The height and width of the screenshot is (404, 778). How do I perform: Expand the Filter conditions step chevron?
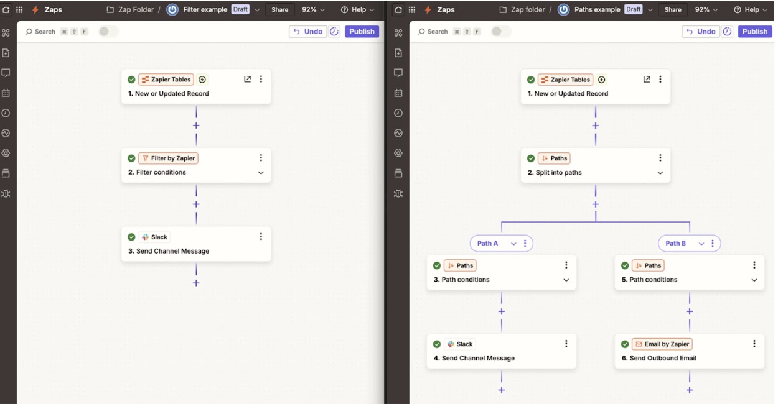[x=261, y=173]
